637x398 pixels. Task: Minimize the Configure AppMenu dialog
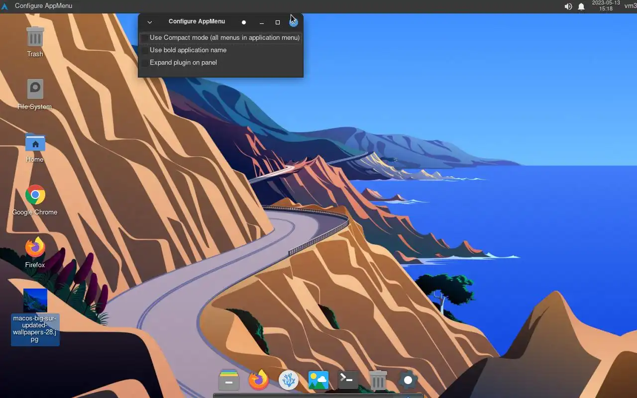262,22
